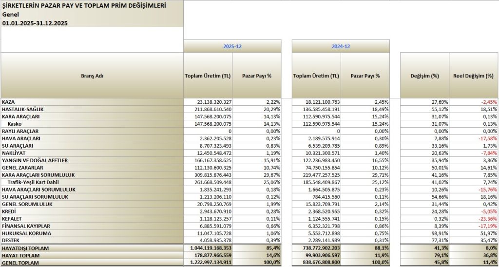Select the Reel Değişim (%) column header
This screenshot has width=499, height=267.
[x=473, y=76]
